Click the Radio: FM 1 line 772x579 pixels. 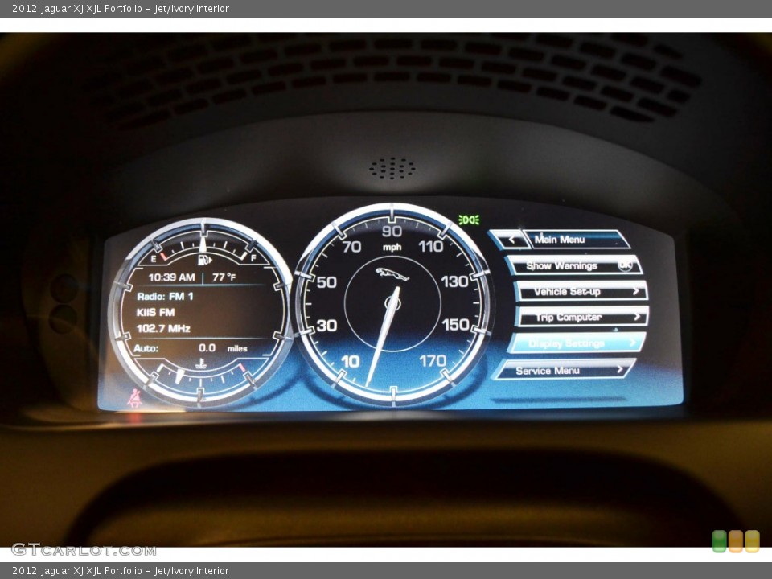click(x=165, y=297)
